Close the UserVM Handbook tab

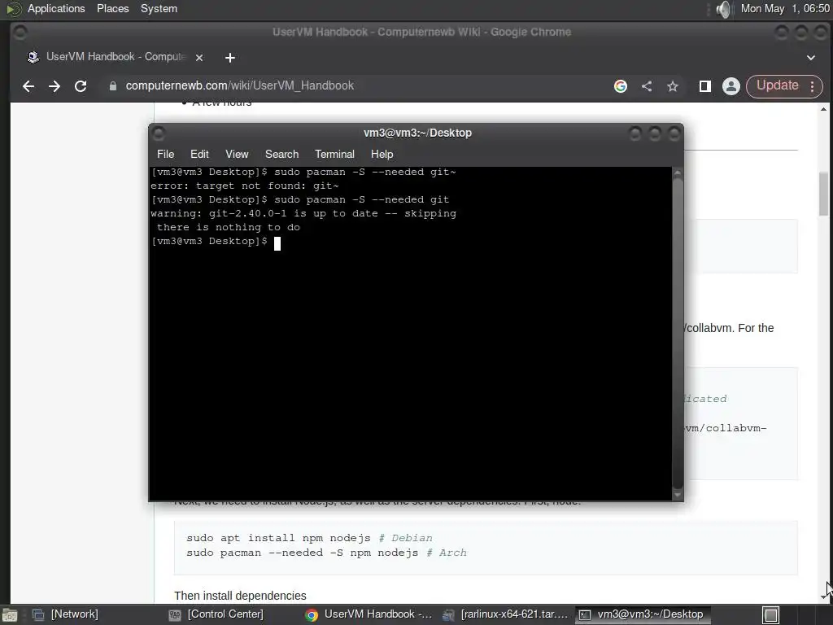[199, 58]
